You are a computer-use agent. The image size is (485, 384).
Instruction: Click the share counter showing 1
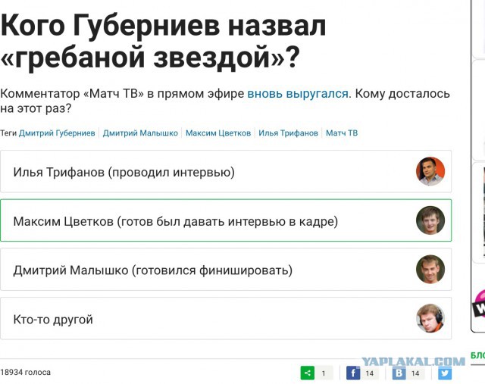pyautogui.click(x=324, y=373)
